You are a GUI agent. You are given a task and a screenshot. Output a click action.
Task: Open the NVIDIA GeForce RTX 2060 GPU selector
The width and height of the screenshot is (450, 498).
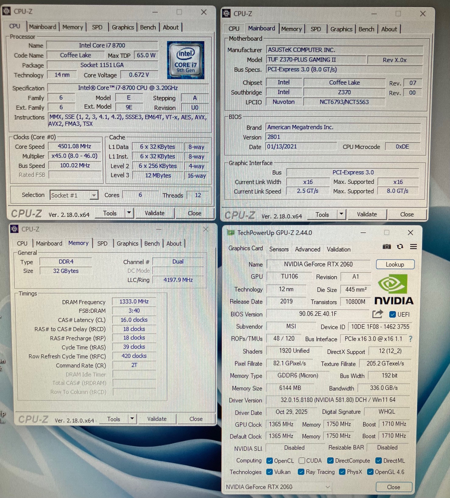pos(278,487)
